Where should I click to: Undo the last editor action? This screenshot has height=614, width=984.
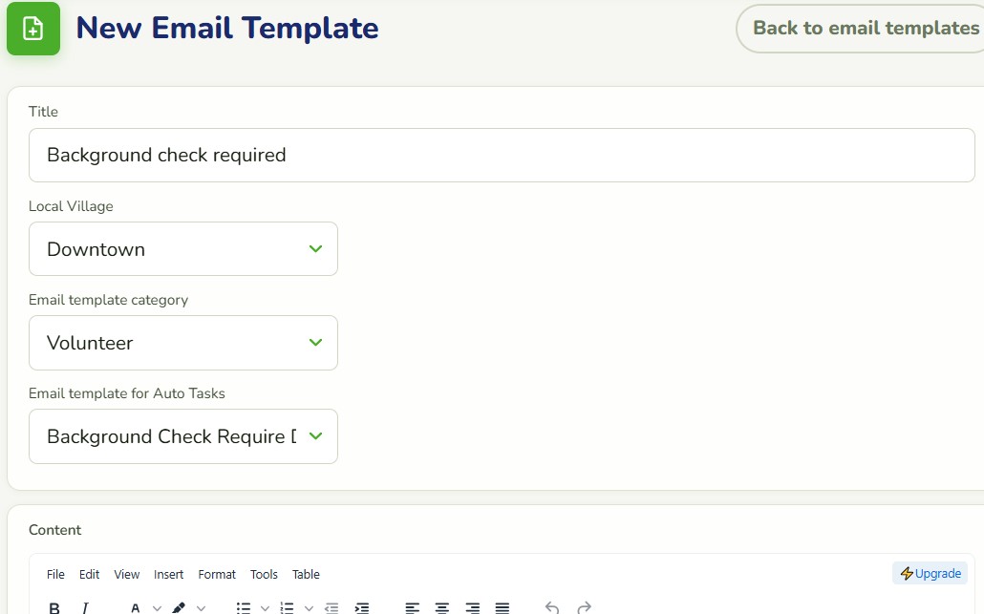click(x=552, y=607)
